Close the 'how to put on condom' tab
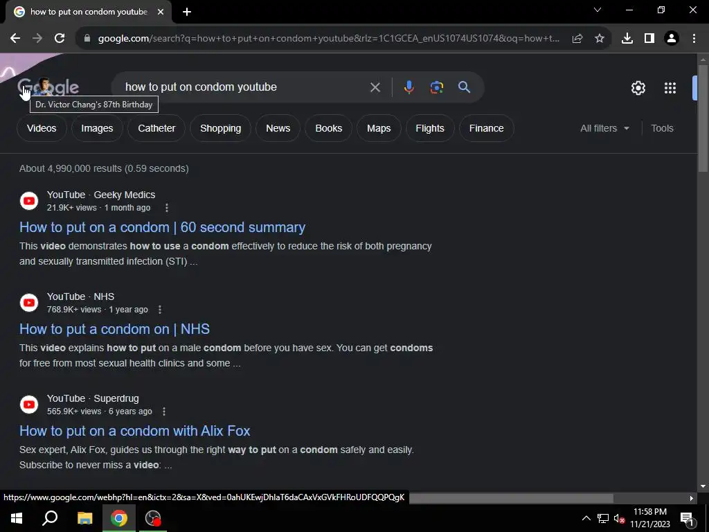The height and width of the screenshot is (532, 709). point(161,12)
